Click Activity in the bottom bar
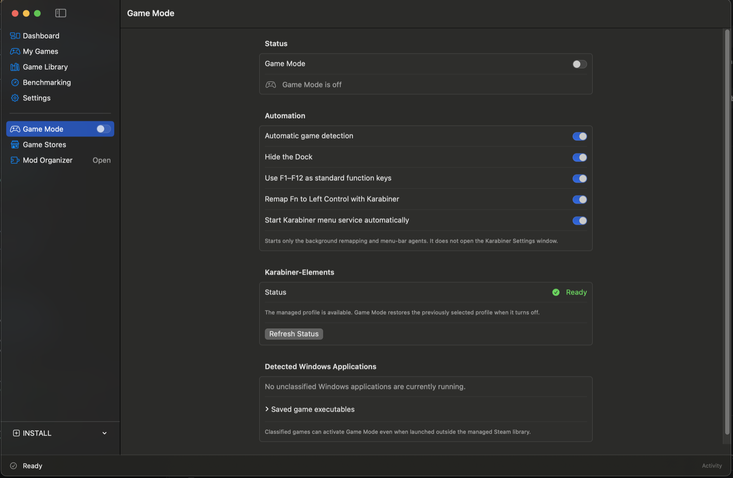This screenshot has width=733, height=478. [x=712, y=466]
